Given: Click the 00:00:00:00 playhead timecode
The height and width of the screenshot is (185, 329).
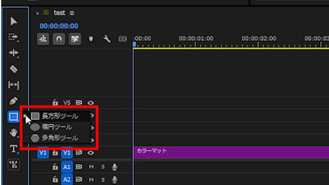Looking at the screenshot, I should pos(59,26).
